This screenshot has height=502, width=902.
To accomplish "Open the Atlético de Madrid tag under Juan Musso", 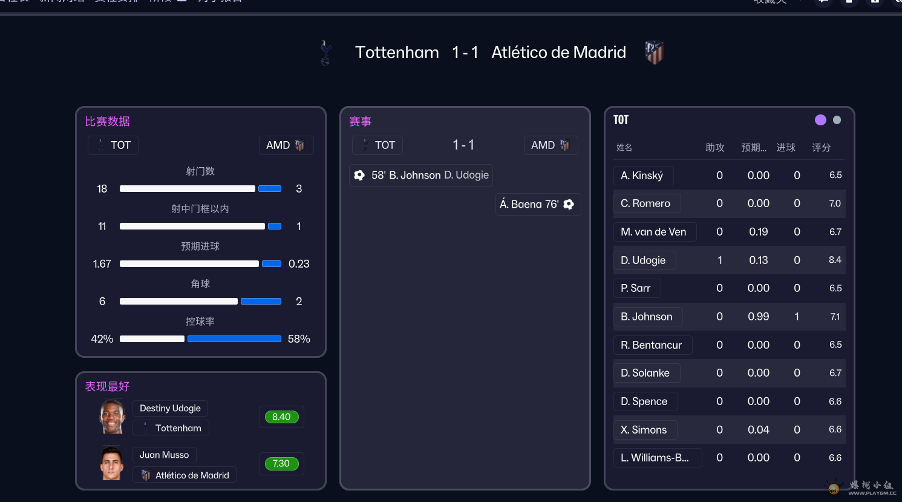I will click(x=185, y=475).
